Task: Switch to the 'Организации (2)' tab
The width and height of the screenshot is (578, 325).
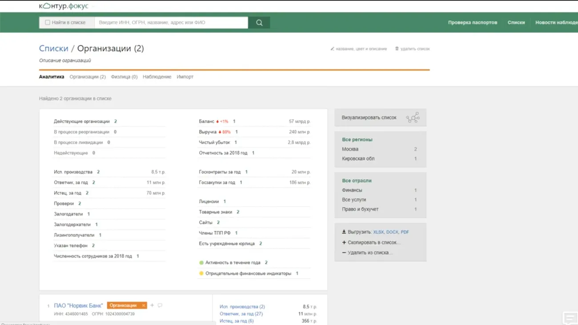Action: coord(88,77)
